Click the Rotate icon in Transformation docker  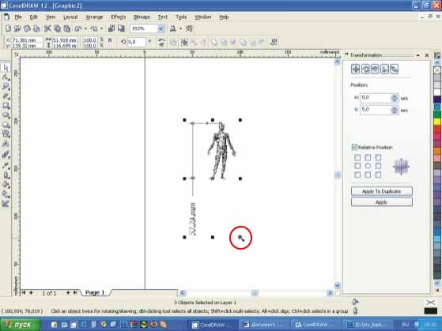(365, 69)
